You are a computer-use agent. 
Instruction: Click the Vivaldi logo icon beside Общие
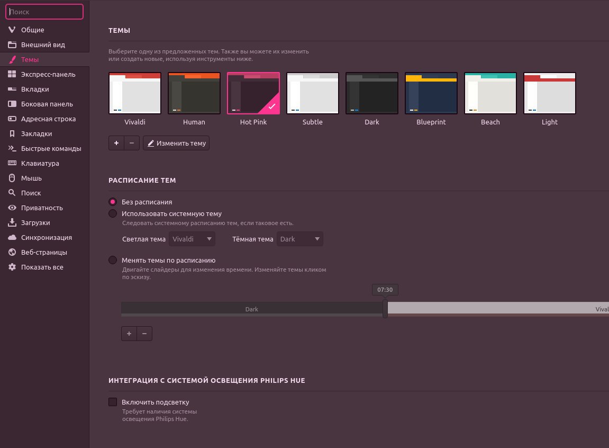point(12,30)
